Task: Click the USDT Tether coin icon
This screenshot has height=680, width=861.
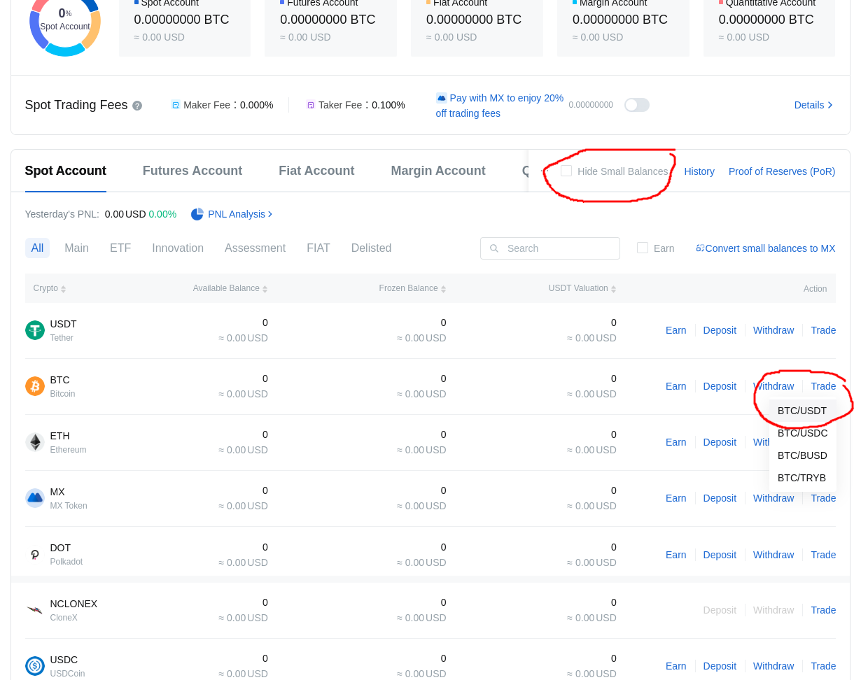Action: click(x=35, y=330)
